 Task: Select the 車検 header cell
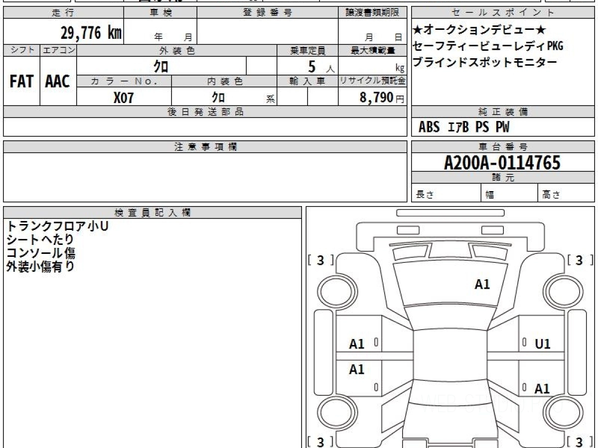160,13
